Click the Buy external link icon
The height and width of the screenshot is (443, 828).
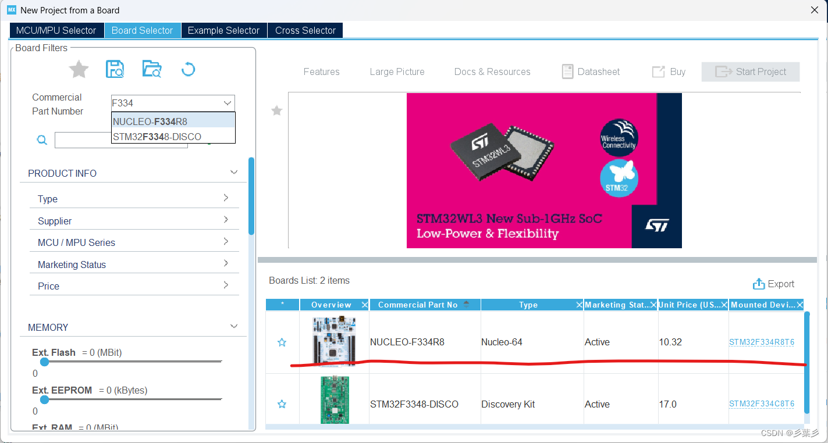(x=658, y=72)
